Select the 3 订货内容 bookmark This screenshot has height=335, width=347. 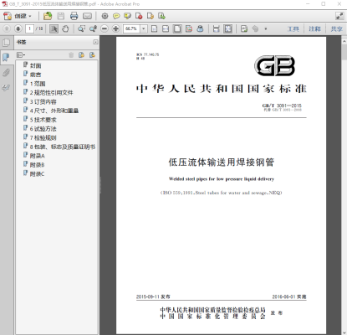pos(43,101)
